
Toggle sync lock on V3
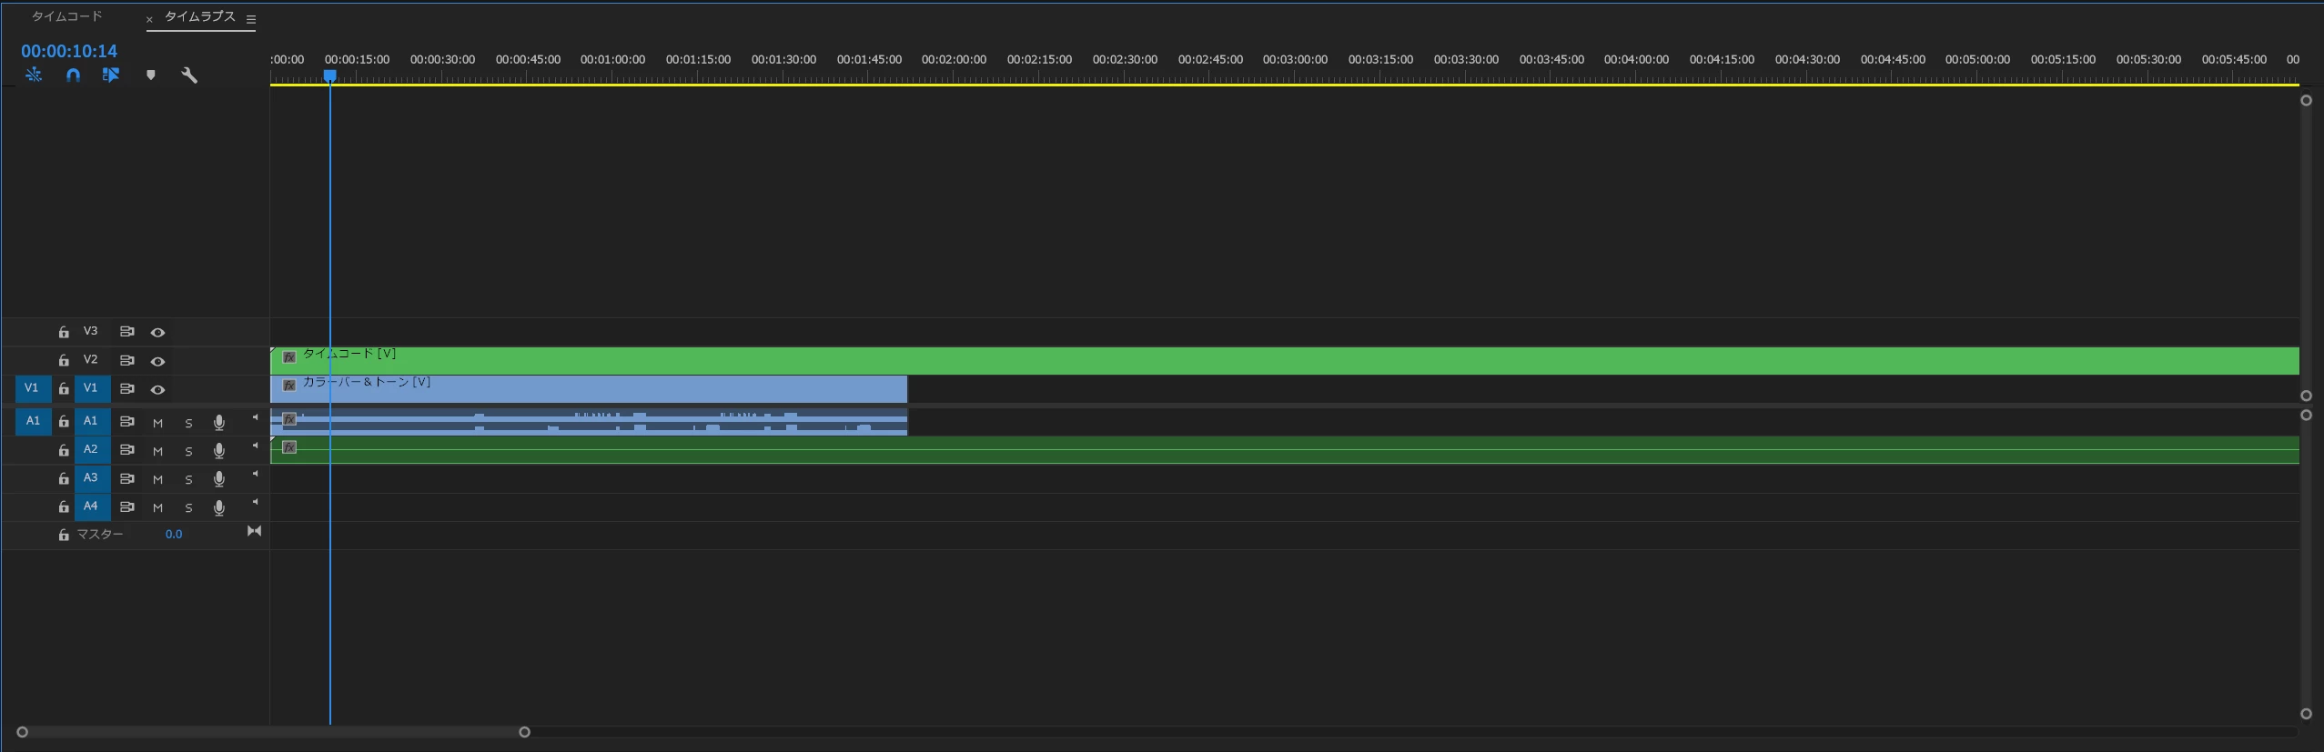pyautogui.click(x=127, y=332)
